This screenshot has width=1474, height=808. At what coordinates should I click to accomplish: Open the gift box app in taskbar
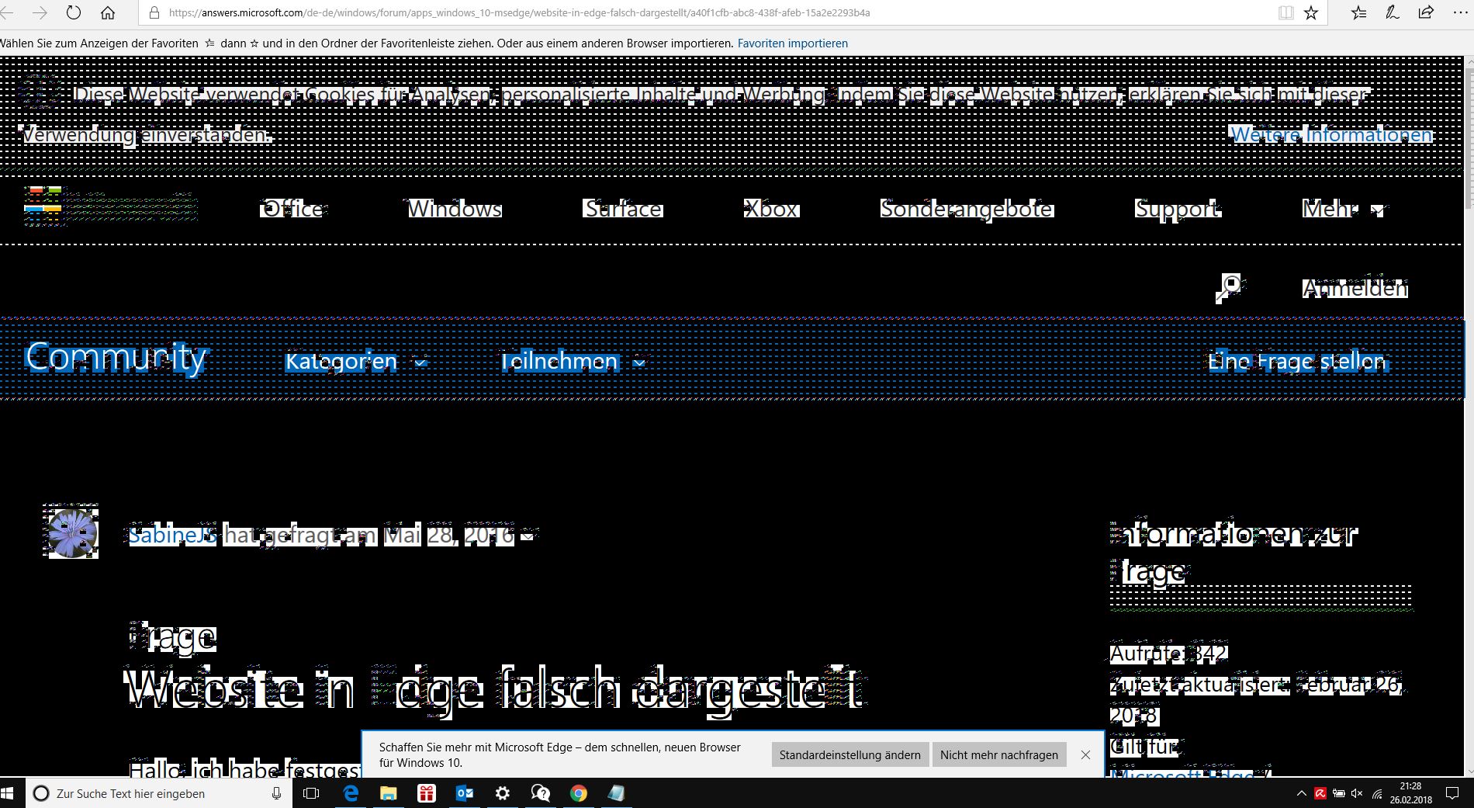coord(426,793)
